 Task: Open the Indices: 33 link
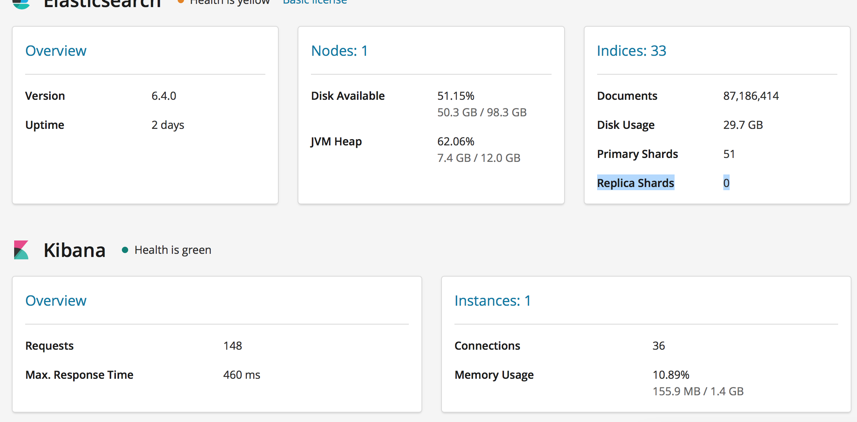[x=631, y=51]
